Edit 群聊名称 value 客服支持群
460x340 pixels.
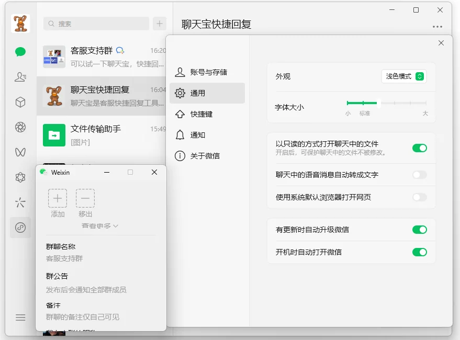[x=64, y=258]
